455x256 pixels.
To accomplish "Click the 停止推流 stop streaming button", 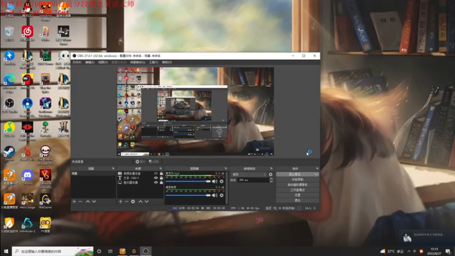I will (295, 175).
